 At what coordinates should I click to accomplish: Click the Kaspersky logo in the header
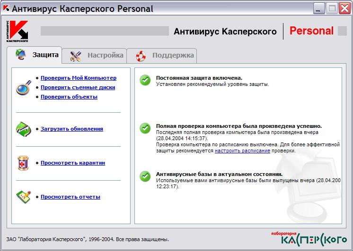[18, 31]
